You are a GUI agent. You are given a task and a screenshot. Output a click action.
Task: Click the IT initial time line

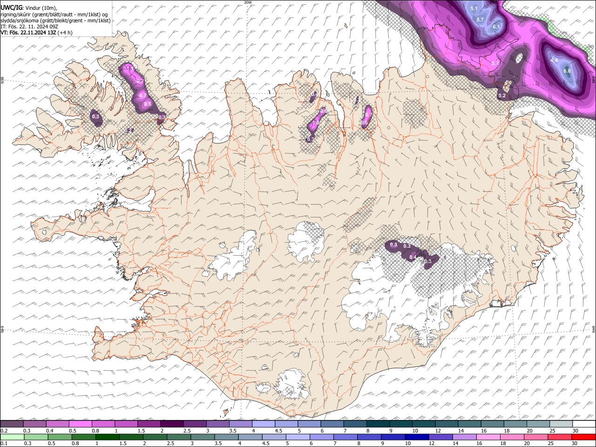29,27
